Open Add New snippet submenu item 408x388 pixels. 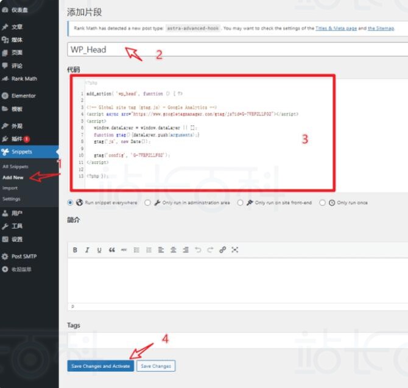click(13, 177)
